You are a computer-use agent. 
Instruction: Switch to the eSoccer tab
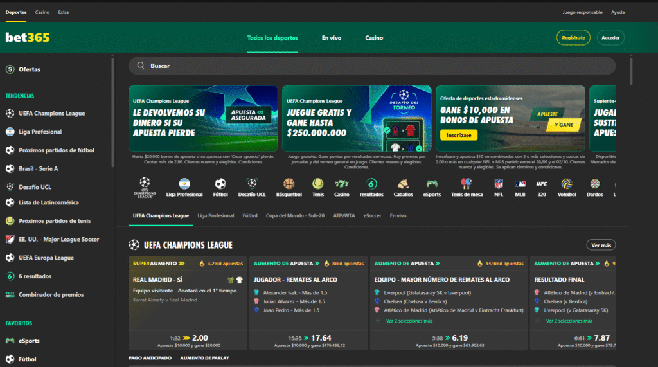click(x=372, y=216)
